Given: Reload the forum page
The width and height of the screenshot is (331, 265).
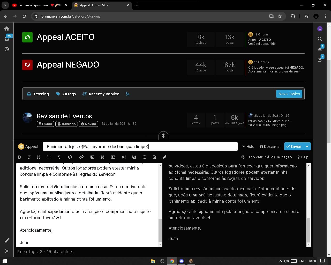Looking at the screenshot, I should tap(24, 16).
